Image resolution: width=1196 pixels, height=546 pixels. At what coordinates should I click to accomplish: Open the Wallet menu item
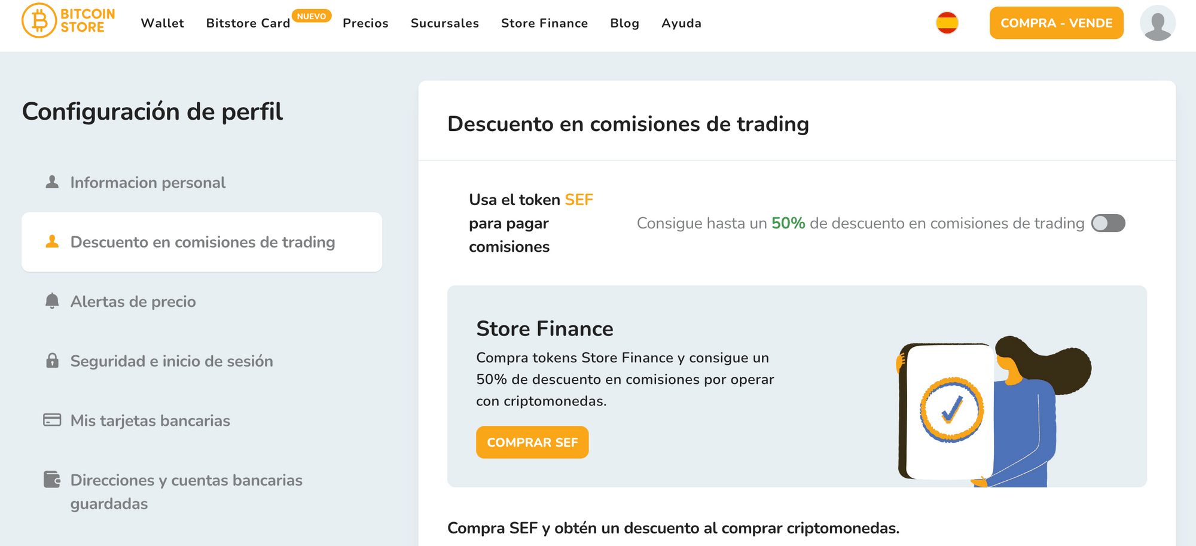point(162,23)
